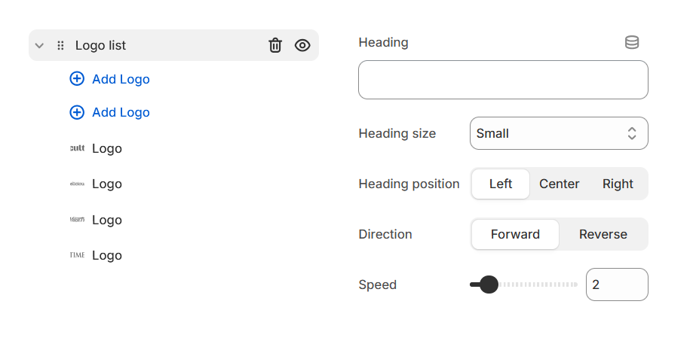
Task: Delete the Logo list section
Action: 275,46
